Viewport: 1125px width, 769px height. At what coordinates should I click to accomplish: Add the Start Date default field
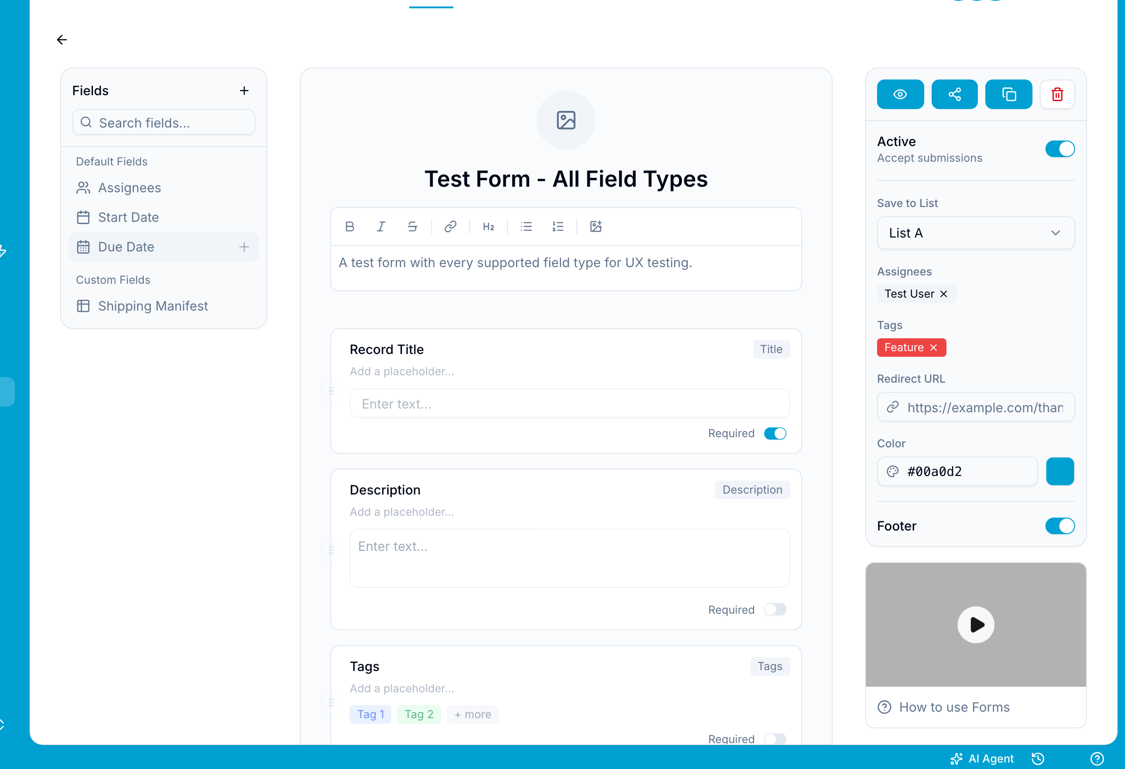pyautogui.click(x=164, y=217)
